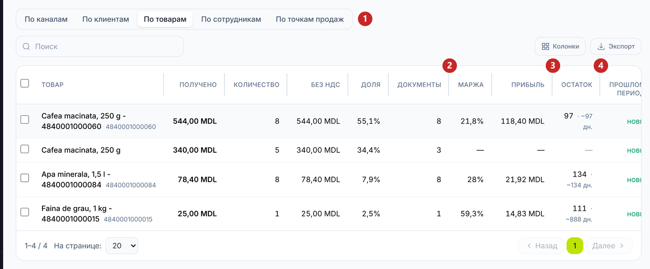The width and height of the screenshot is (650, 269).
Task: Click the right chevron on the Далее button
Action: click(621, 246)
